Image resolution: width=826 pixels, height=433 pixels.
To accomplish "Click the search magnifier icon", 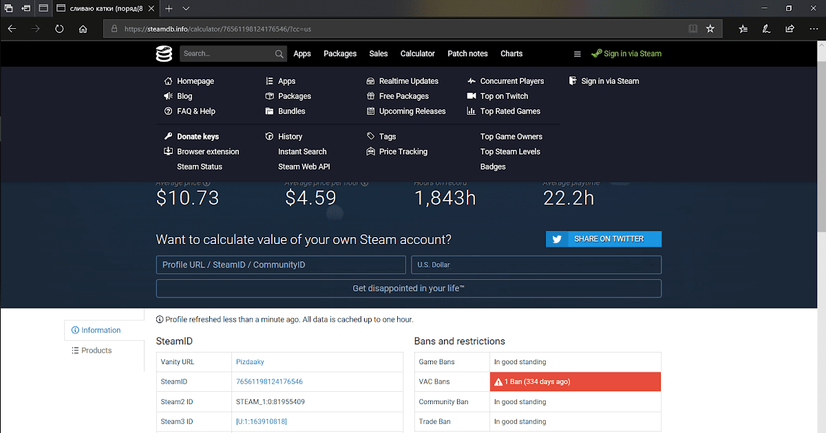I will tap(279, 54).
